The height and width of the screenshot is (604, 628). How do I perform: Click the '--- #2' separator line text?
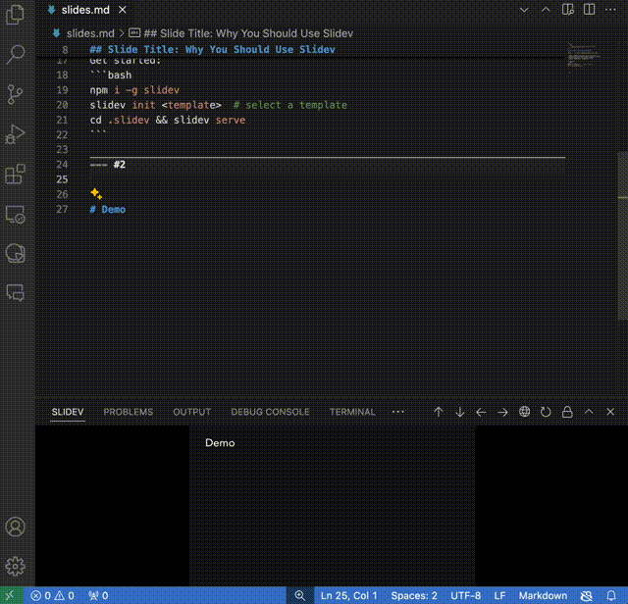pos(108,165)
